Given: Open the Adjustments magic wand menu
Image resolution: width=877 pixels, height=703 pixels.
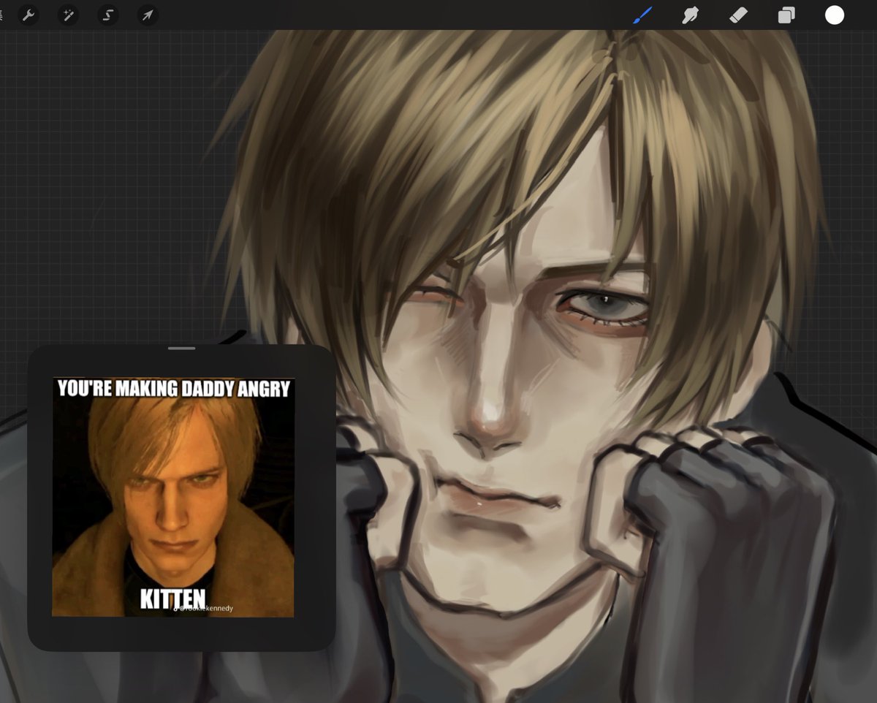Looking at the screenshot, I should pos(68,15).
